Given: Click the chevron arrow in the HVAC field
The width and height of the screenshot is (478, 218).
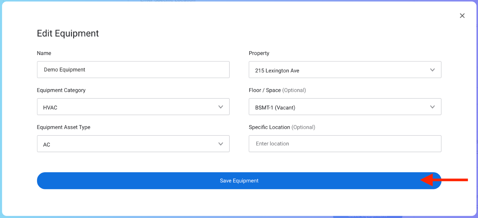Looking at the screenshot, I should coord(221,107).
